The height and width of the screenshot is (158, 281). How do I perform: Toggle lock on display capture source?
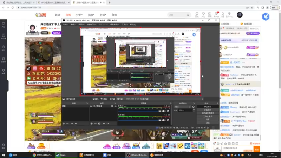[116, 106]
